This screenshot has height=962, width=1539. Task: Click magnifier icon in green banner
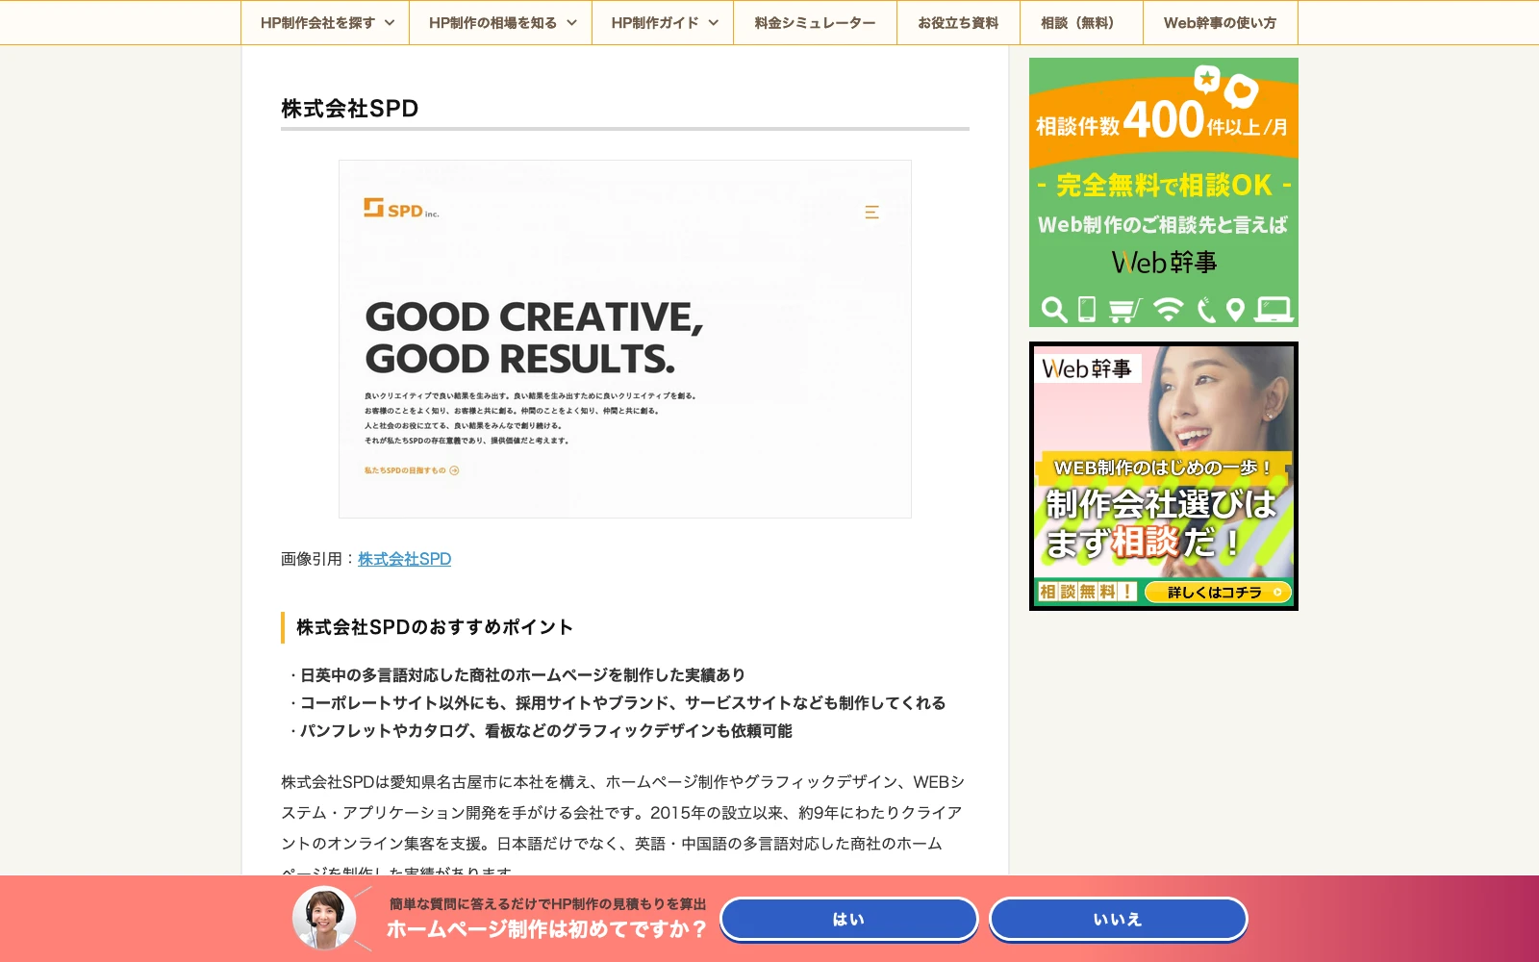point(1054,310)
